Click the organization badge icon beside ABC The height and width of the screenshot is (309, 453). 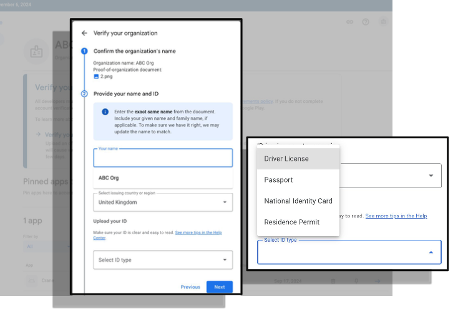[x=36, y=52]
